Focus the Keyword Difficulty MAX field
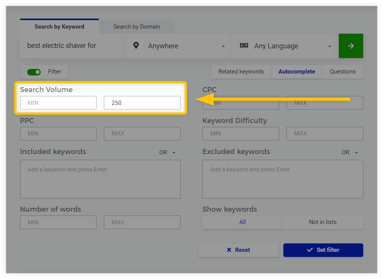 pyautogui.click(x=324, y=134)
